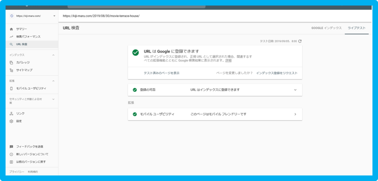Click インデックス登録をリクエスト
The width and height of the screenshot is (378, 181).
point(277,73)
